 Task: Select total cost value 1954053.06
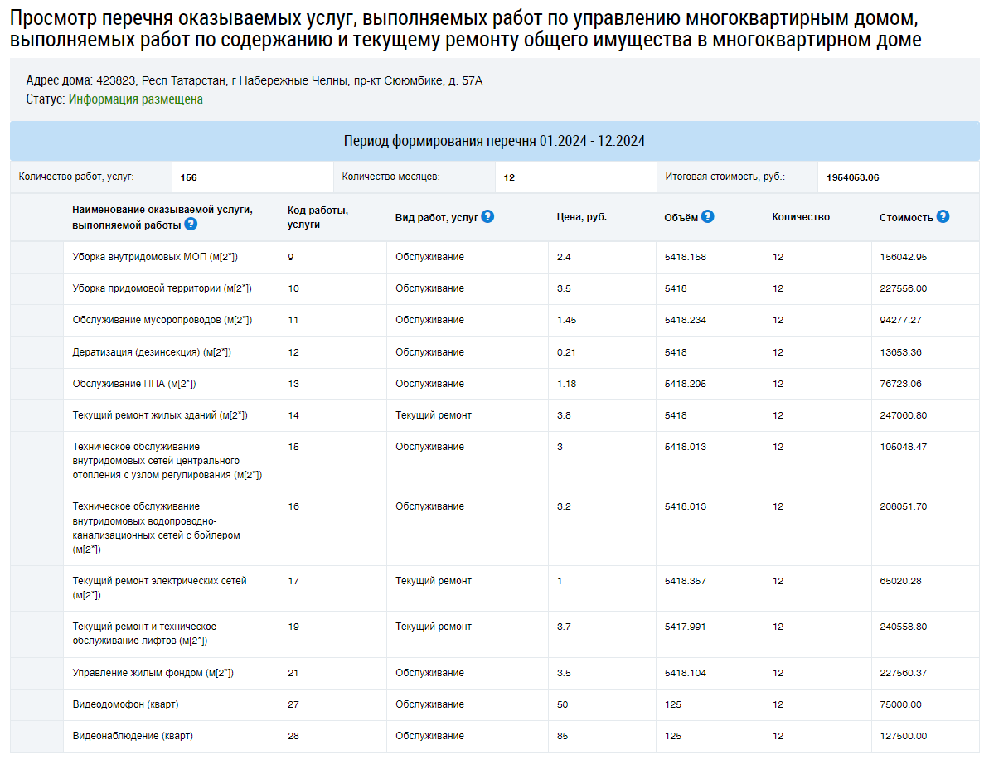(x=853, y=177)
